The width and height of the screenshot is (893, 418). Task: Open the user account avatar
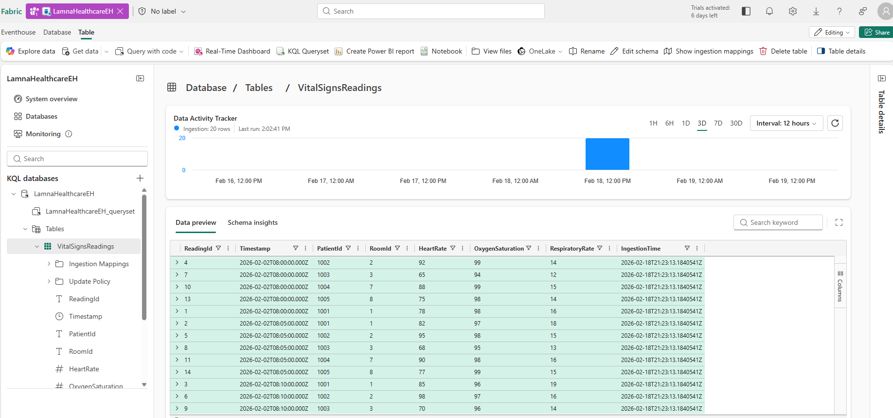pyautogui.click(x=886, y=11)
